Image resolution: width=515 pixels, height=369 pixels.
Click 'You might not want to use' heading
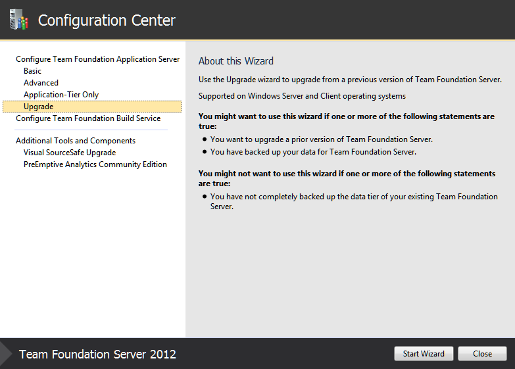point(347,178)
